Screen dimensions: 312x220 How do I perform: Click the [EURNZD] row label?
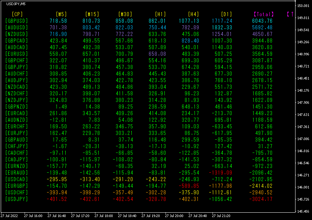point(17,166)
